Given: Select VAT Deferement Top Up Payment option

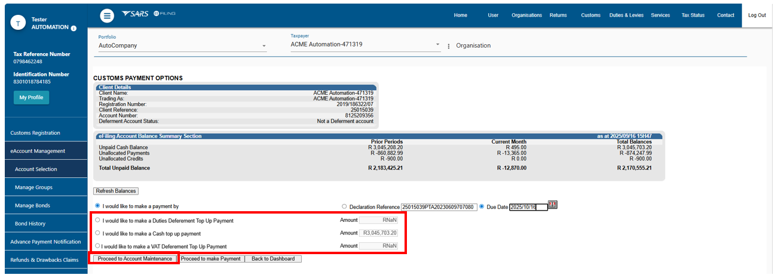Looking at the screenshot, I should click(x=98, y=246).
